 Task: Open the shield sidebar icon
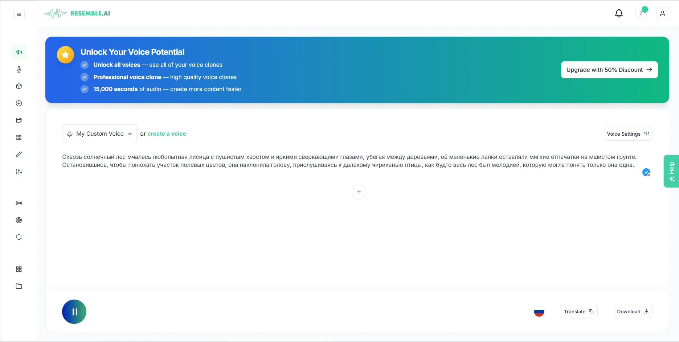point(19,237)
